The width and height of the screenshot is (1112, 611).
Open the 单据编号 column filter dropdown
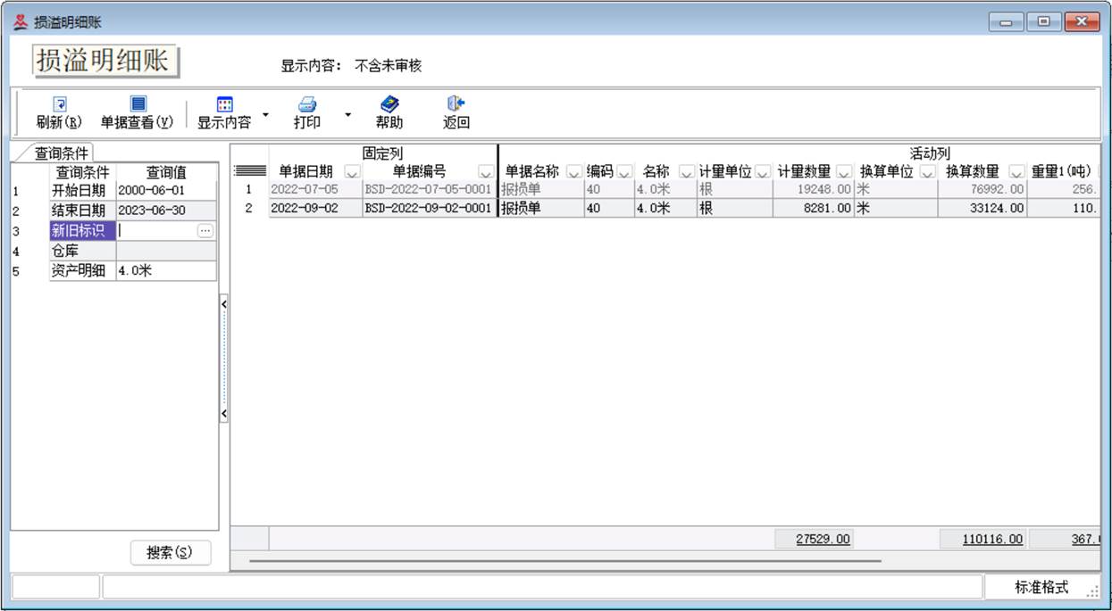pyautogui.click(x=485, y=172)
